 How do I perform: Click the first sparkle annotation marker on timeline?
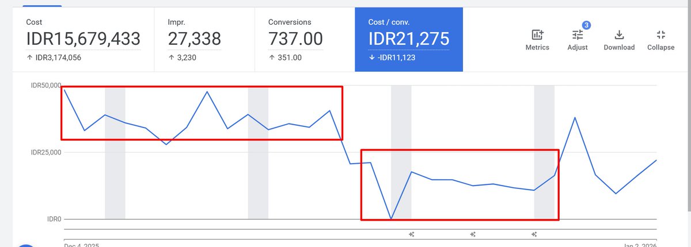point(412,234)
